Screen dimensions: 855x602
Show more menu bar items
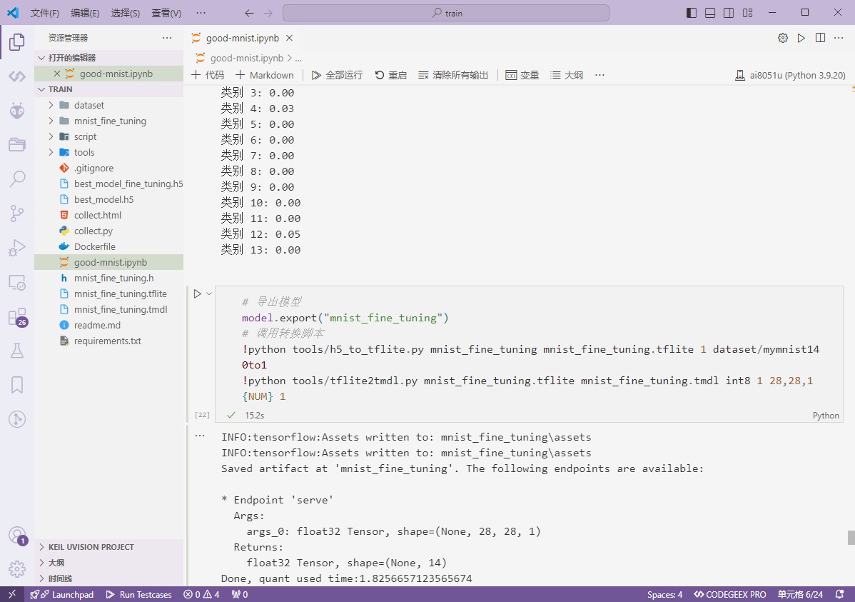coord(201,13)
